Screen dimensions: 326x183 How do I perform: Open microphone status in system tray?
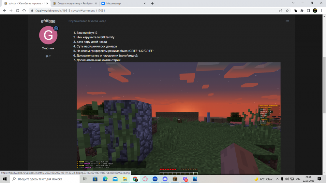(282, 179)
